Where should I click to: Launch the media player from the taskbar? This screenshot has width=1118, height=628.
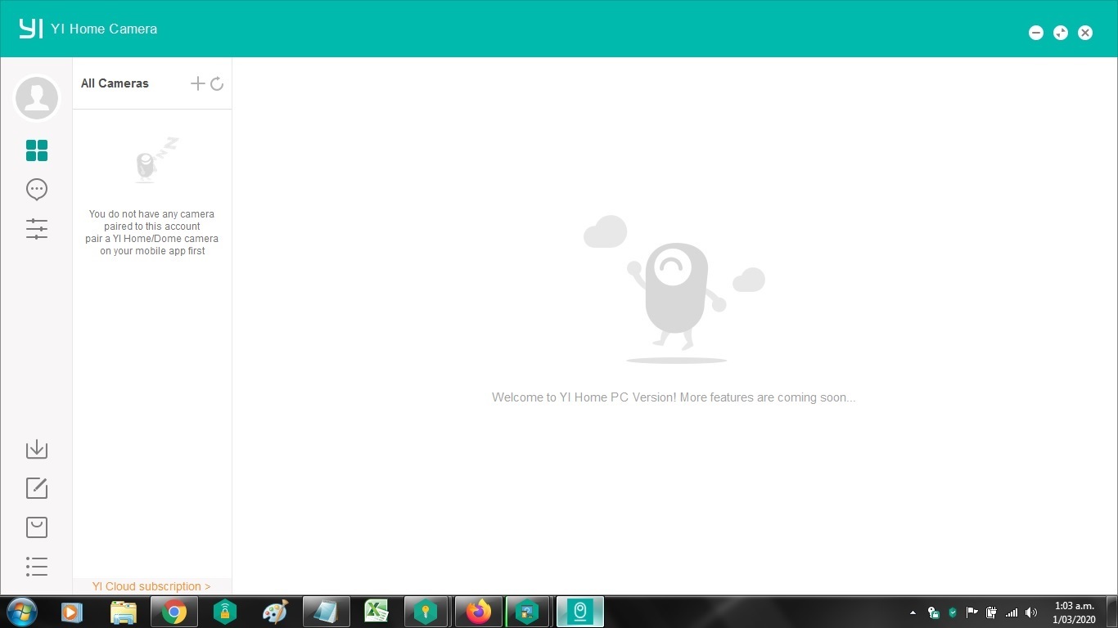(x=71, y=612)
